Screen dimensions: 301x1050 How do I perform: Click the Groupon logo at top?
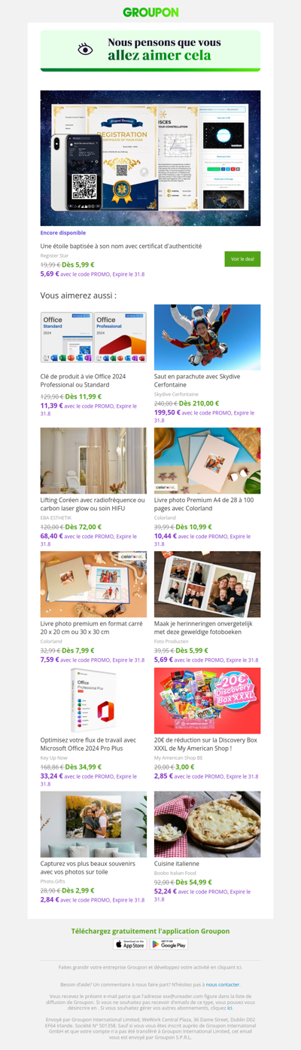pyautogui.click(x=150, y=12)
